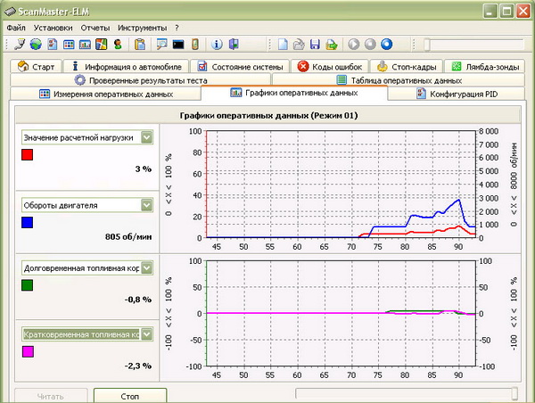The image size is (535, 403).
Task: Click the globe icon in toolbar
Action: coord(36,45)
